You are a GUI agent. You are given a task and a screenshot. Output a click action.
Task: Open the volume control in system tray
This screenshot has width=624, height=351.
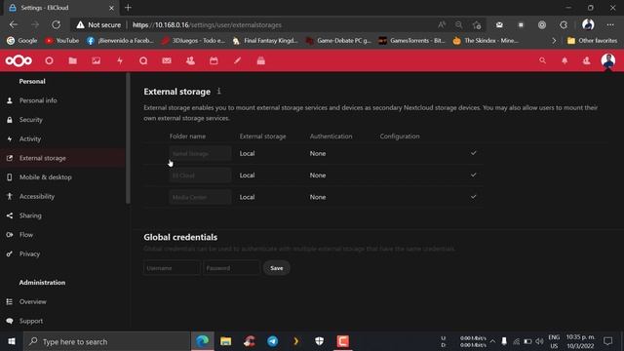539,341
